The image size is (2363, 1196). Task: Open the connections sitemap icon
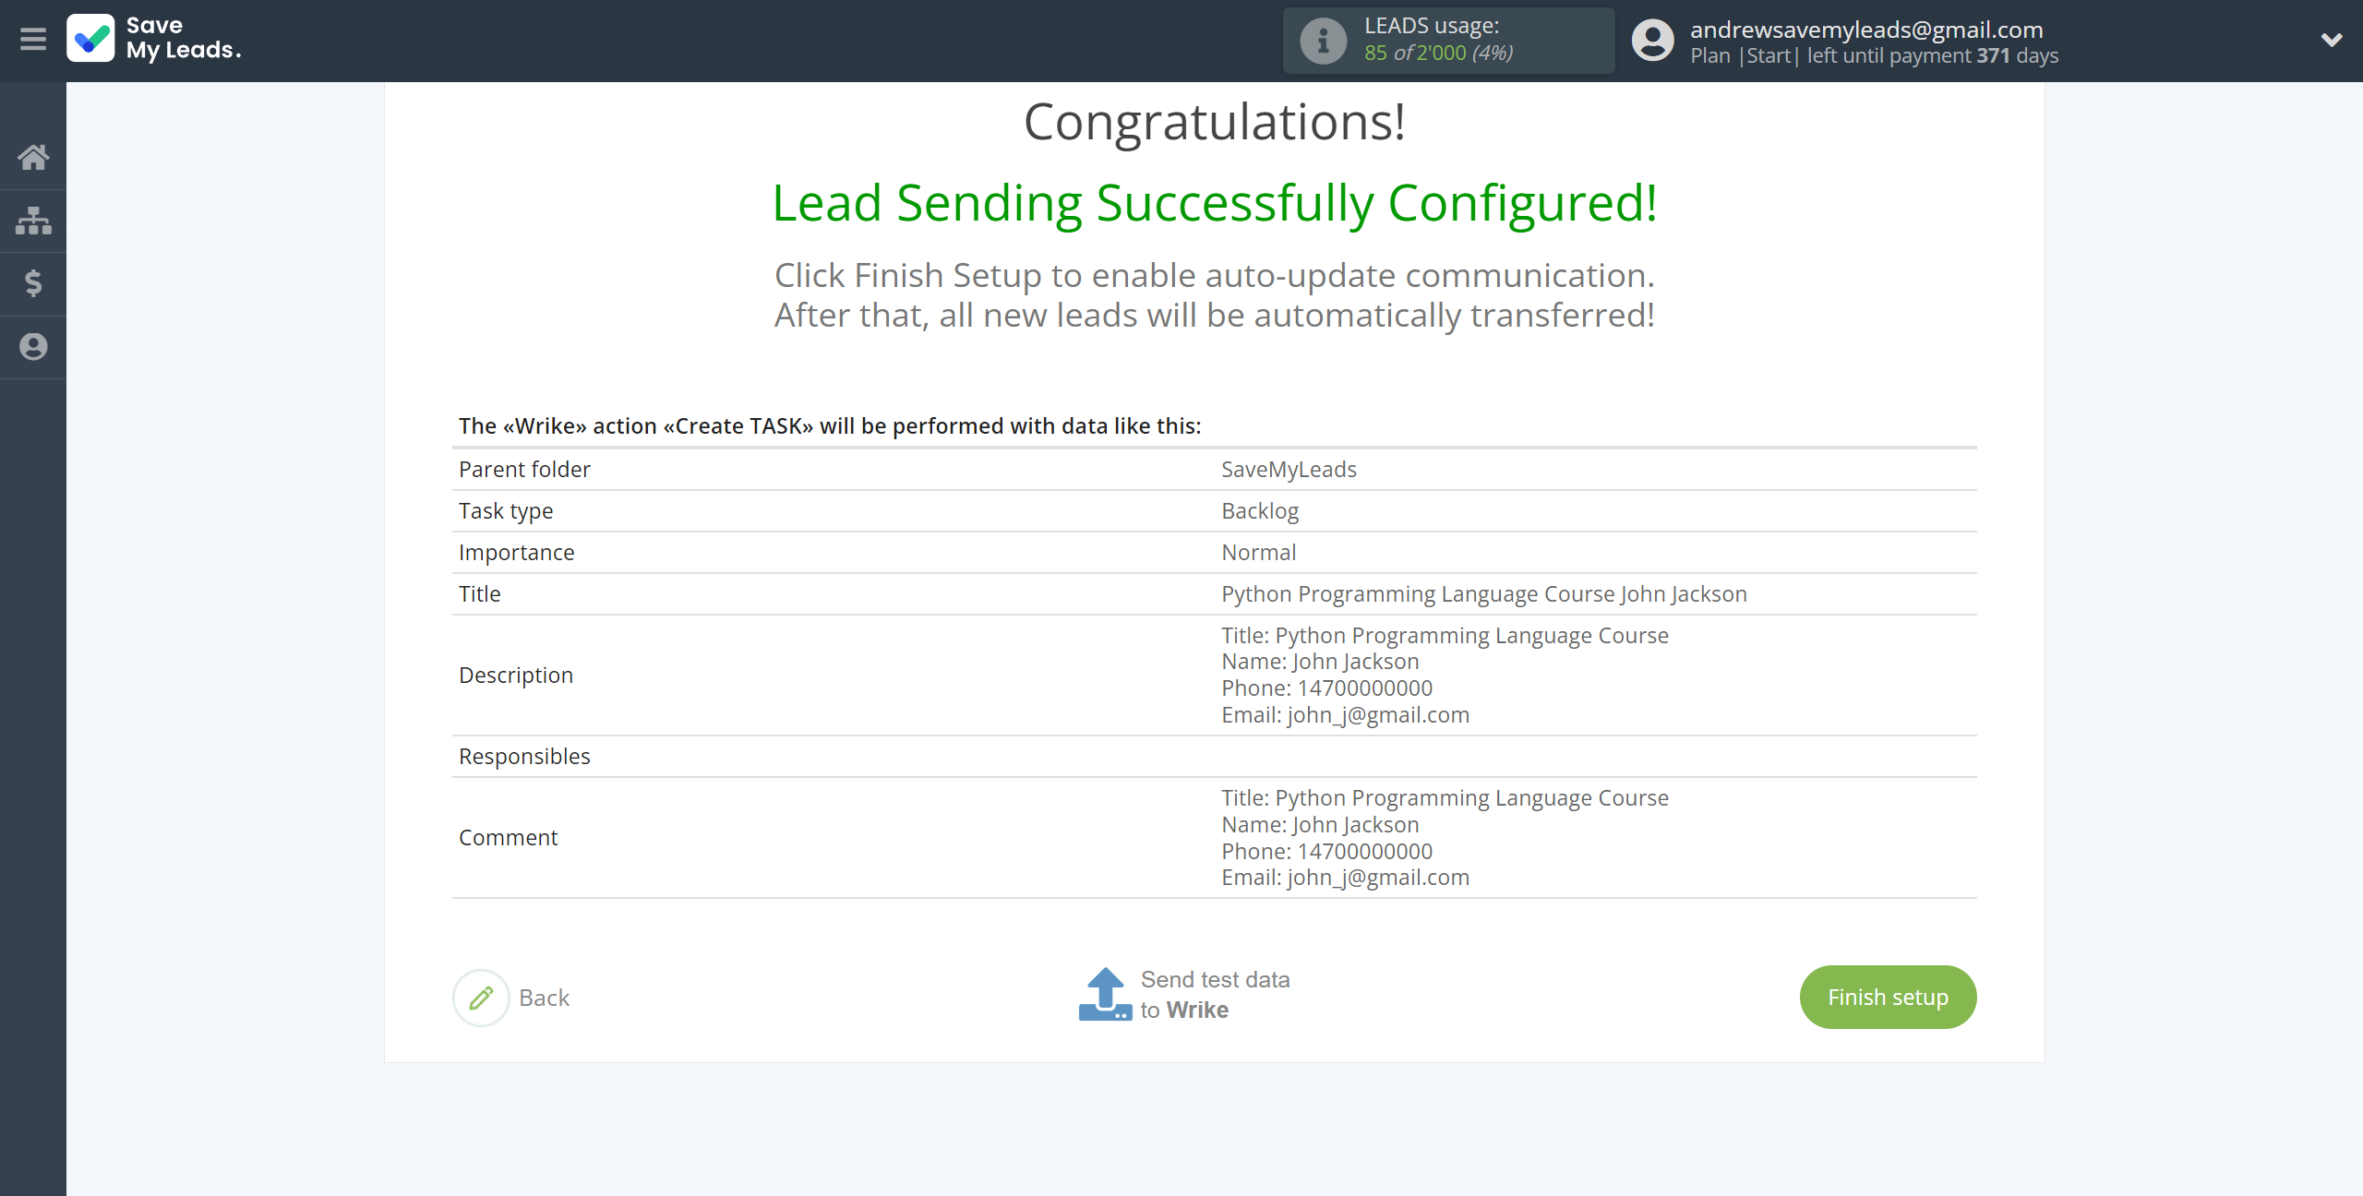pos(33,221)
